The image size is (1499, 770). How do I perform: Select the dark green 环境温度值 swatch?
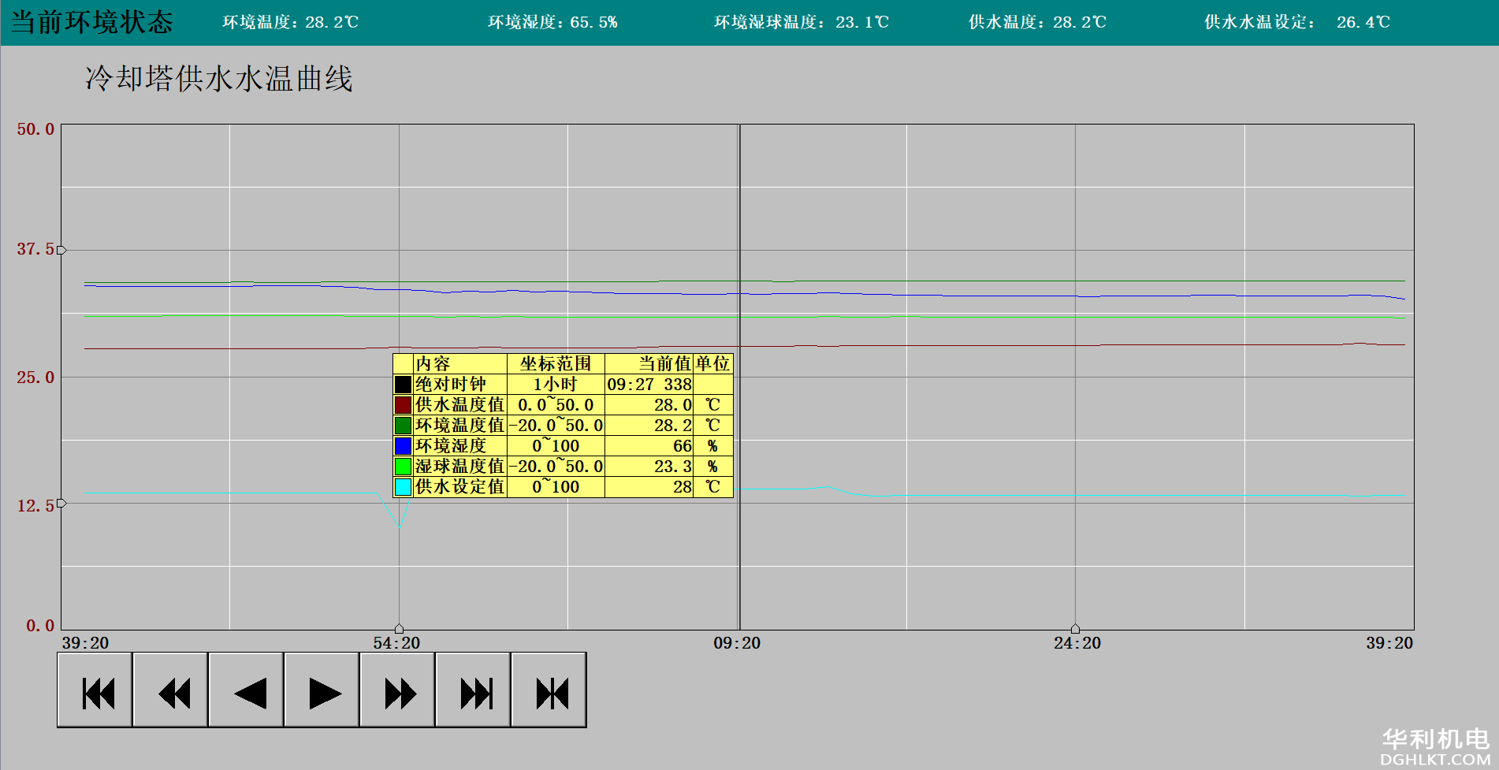403,426
